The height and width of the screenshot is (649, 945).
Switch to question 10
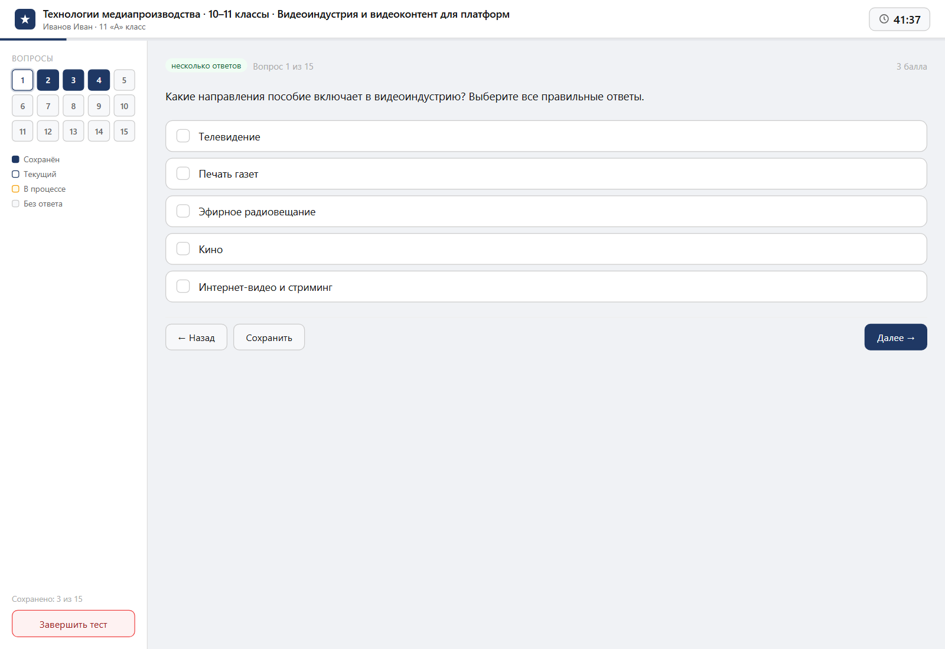(x=124, y=106)
